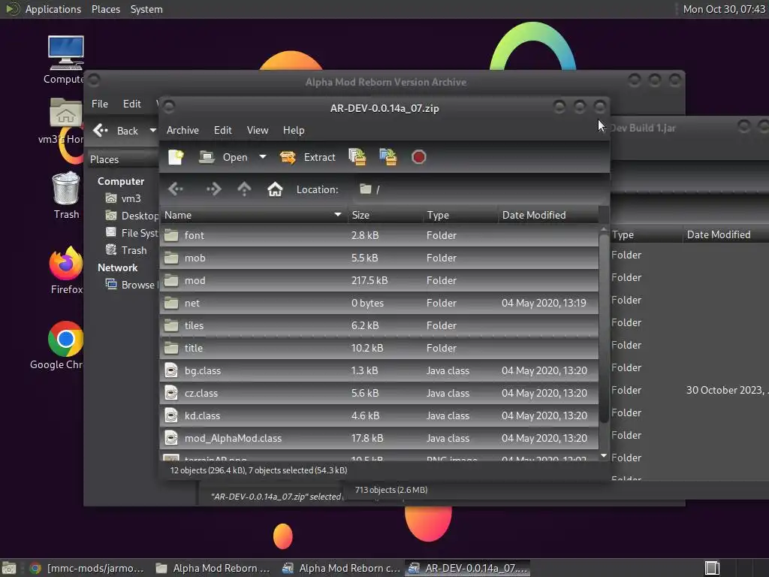
Task: Select the font folder row
Action: coord(379,235)
